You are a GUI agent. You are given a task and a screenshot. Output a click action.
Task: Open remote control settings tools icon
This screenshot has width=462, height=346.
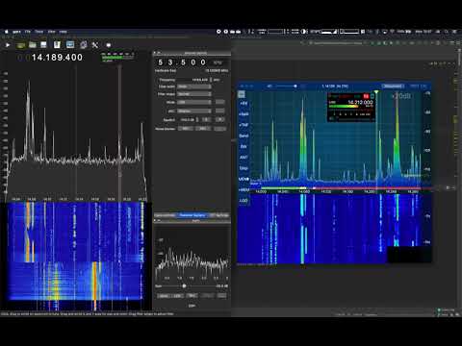(95, 45)
